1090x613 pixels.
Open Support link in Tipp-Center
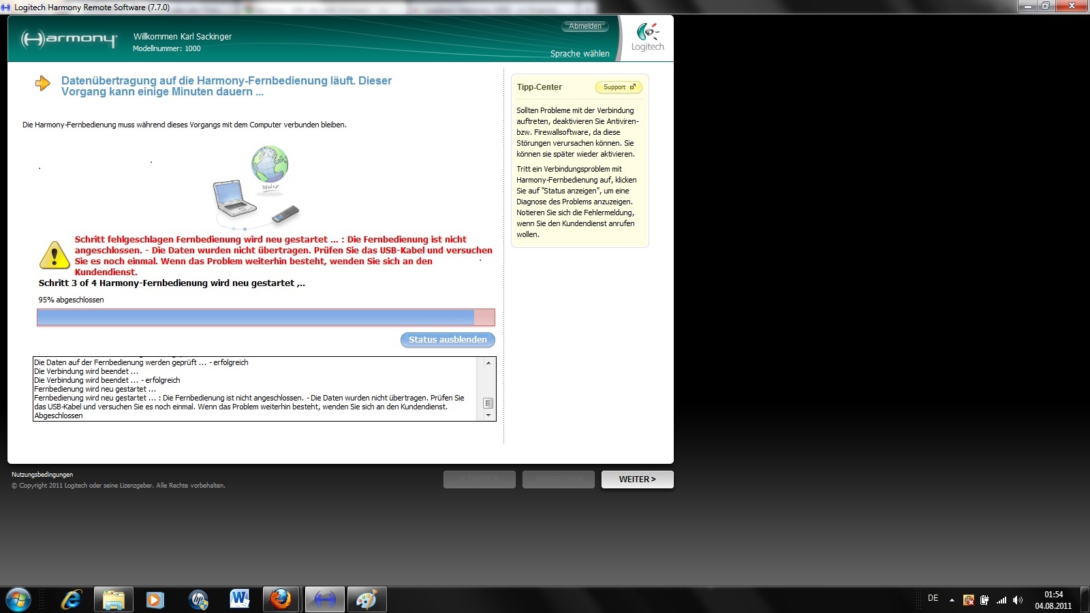click(619, 87)
